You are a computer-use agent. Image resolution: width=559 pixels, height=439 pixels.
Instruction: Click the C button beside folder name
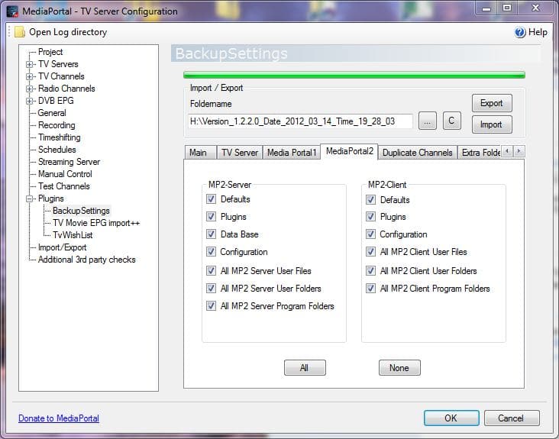pyautogui.click(x=451, y=121)
